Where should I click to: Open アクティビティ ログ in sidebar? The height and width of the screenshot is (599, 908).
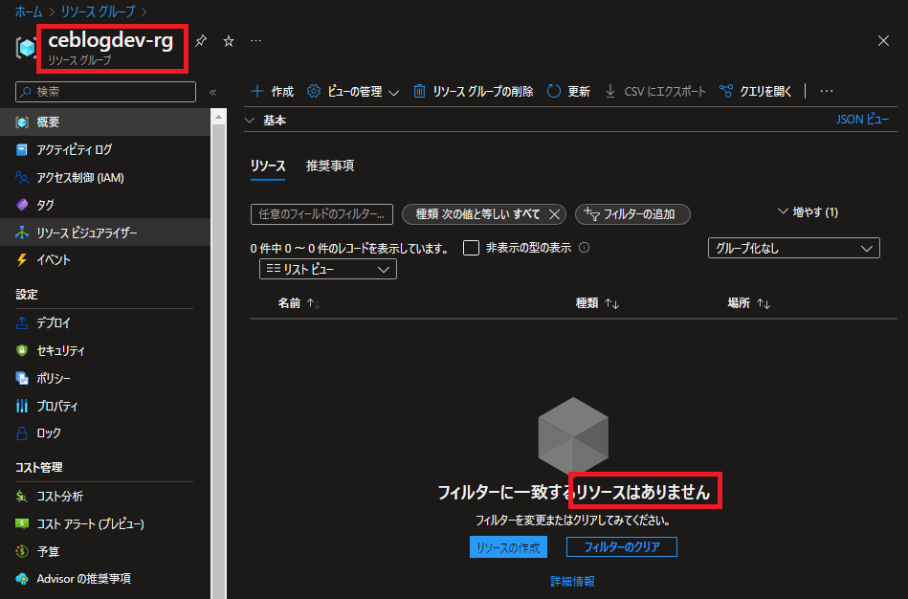[105, 150]
